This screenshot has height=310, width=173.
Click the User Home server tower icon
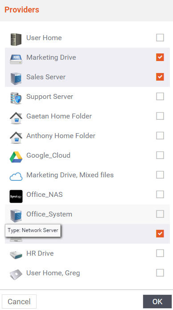tap(16, 39)
